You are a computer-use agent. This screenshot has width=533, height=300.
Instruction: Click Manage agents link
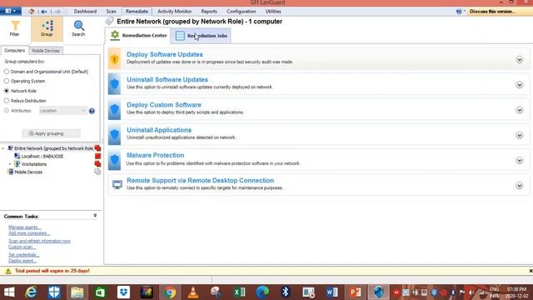tap(24, 227)
